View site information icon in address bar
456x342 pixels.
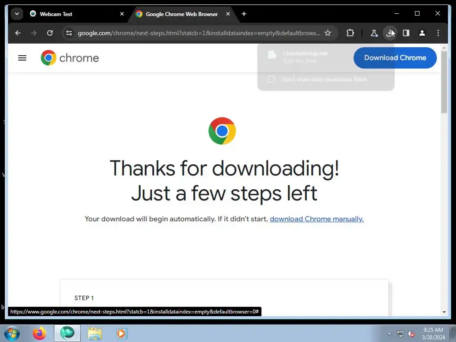[x=69, y=33]
